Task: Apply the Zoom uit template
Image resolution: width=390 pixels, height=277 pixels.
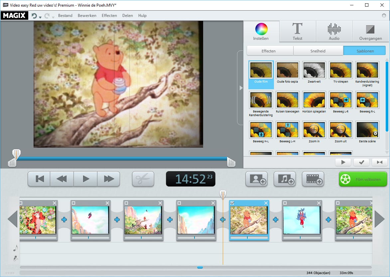Action: 341,132
